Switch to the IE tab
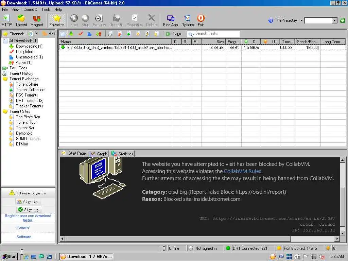This screenshot has height=261, width=348. [33, 34]
